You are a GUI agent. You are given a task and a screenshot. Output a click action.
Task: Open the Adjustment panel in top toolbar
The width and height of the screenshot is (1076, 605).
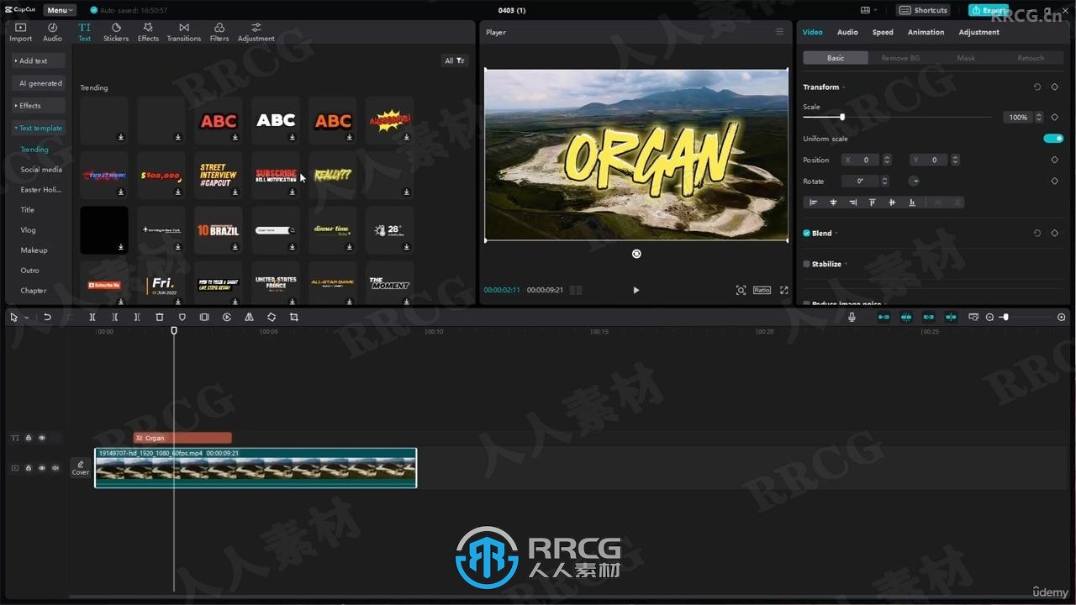click(256, 33)
